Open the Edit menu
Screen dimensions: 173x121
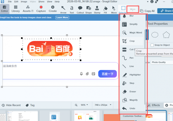coord(16,2)
